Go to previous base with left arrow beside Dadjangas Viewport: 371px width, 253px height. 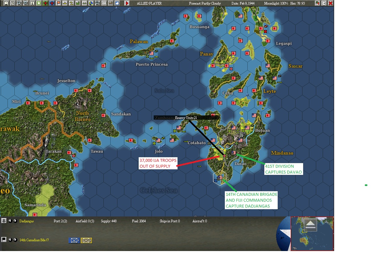(10, 221)
